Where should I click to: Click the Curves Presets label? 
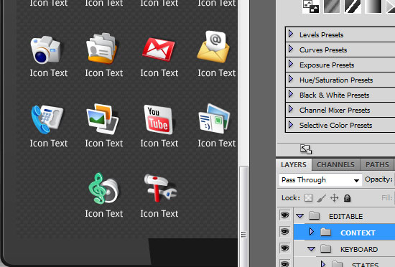pyautogui.click(x=323, y=50)
